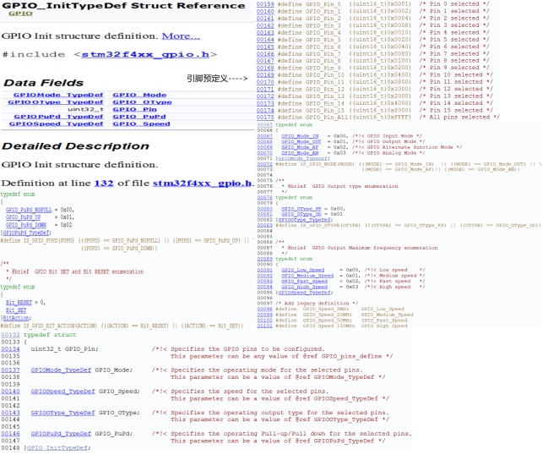The width and height of the screenshot is (543, 455).
Task: Select the GPIO_PuPd data field link
Action: [138, 117]
